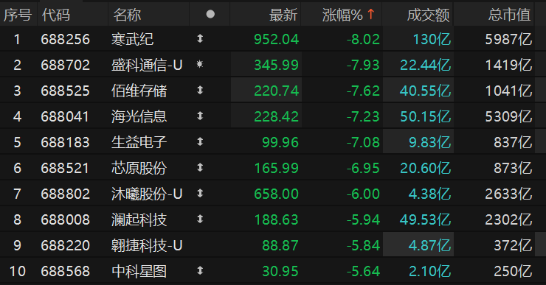Click the marker icon in 中科星图 row
This screenshot has width=546, height=285.
(200, 270)
